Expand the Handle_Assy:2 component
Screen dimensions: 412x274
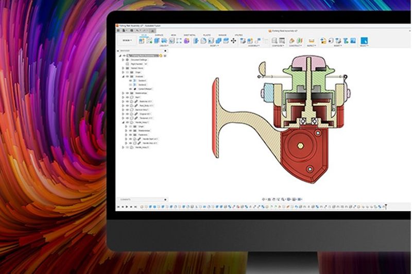click(123, 147)
